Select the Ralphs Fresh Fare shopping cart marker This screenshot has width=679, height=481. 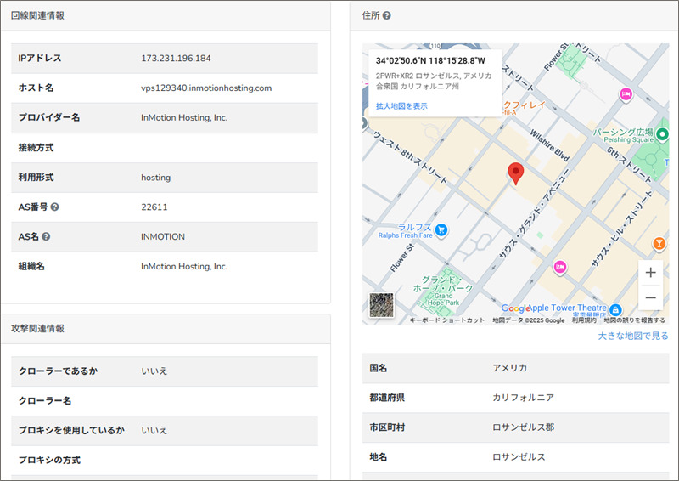tap(439, 229)
